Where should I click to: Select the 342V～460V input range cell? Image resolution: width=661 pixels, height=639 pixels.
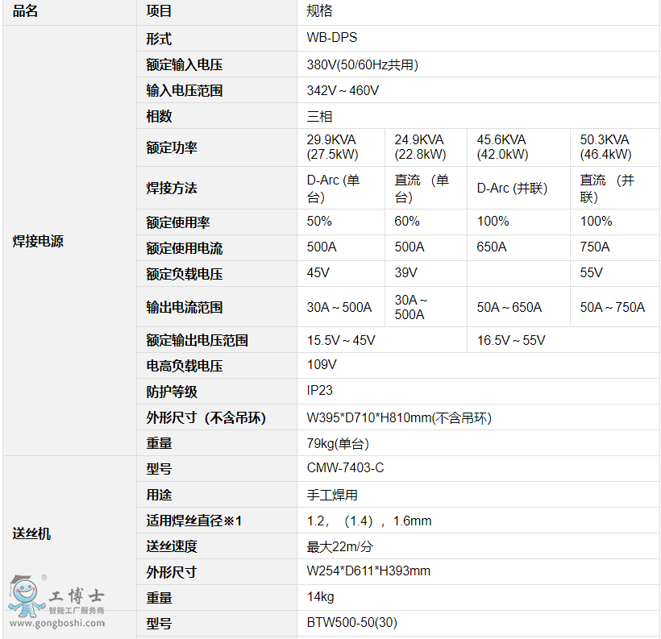point(343,90)
